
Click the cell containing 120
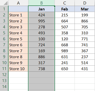tap(65, 39)
